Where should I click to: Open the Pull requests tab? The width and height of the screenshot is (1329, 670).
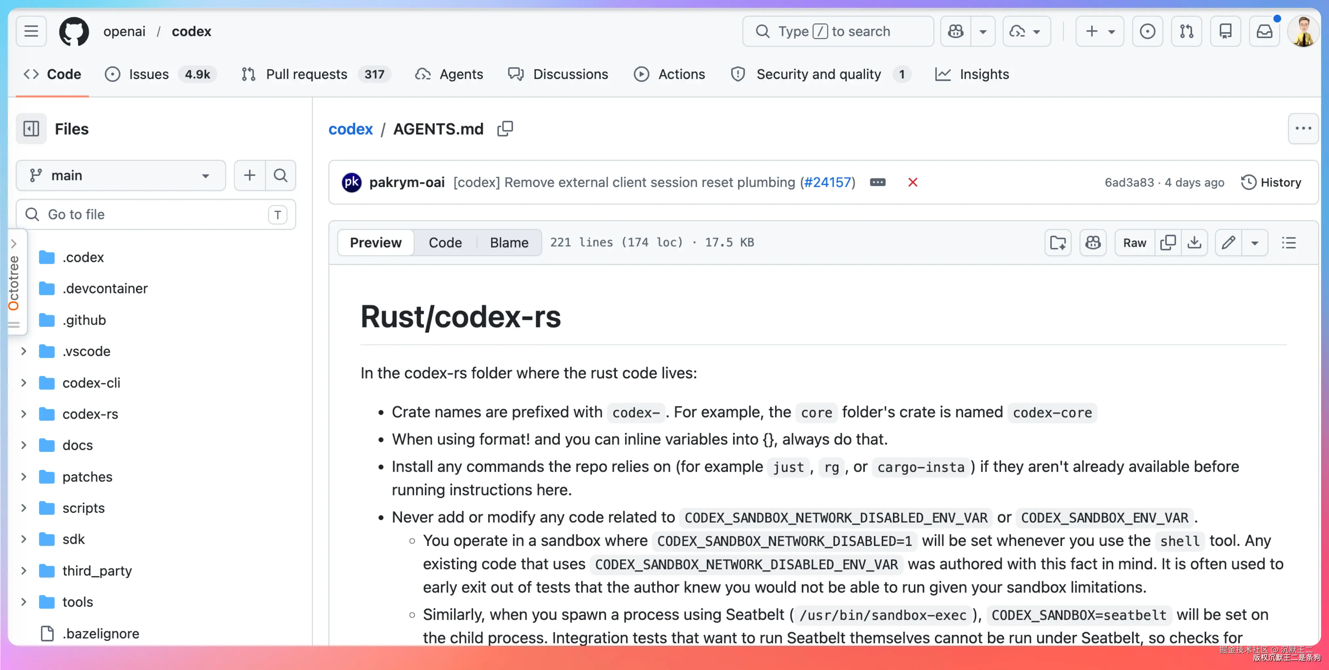pos(316,74)
